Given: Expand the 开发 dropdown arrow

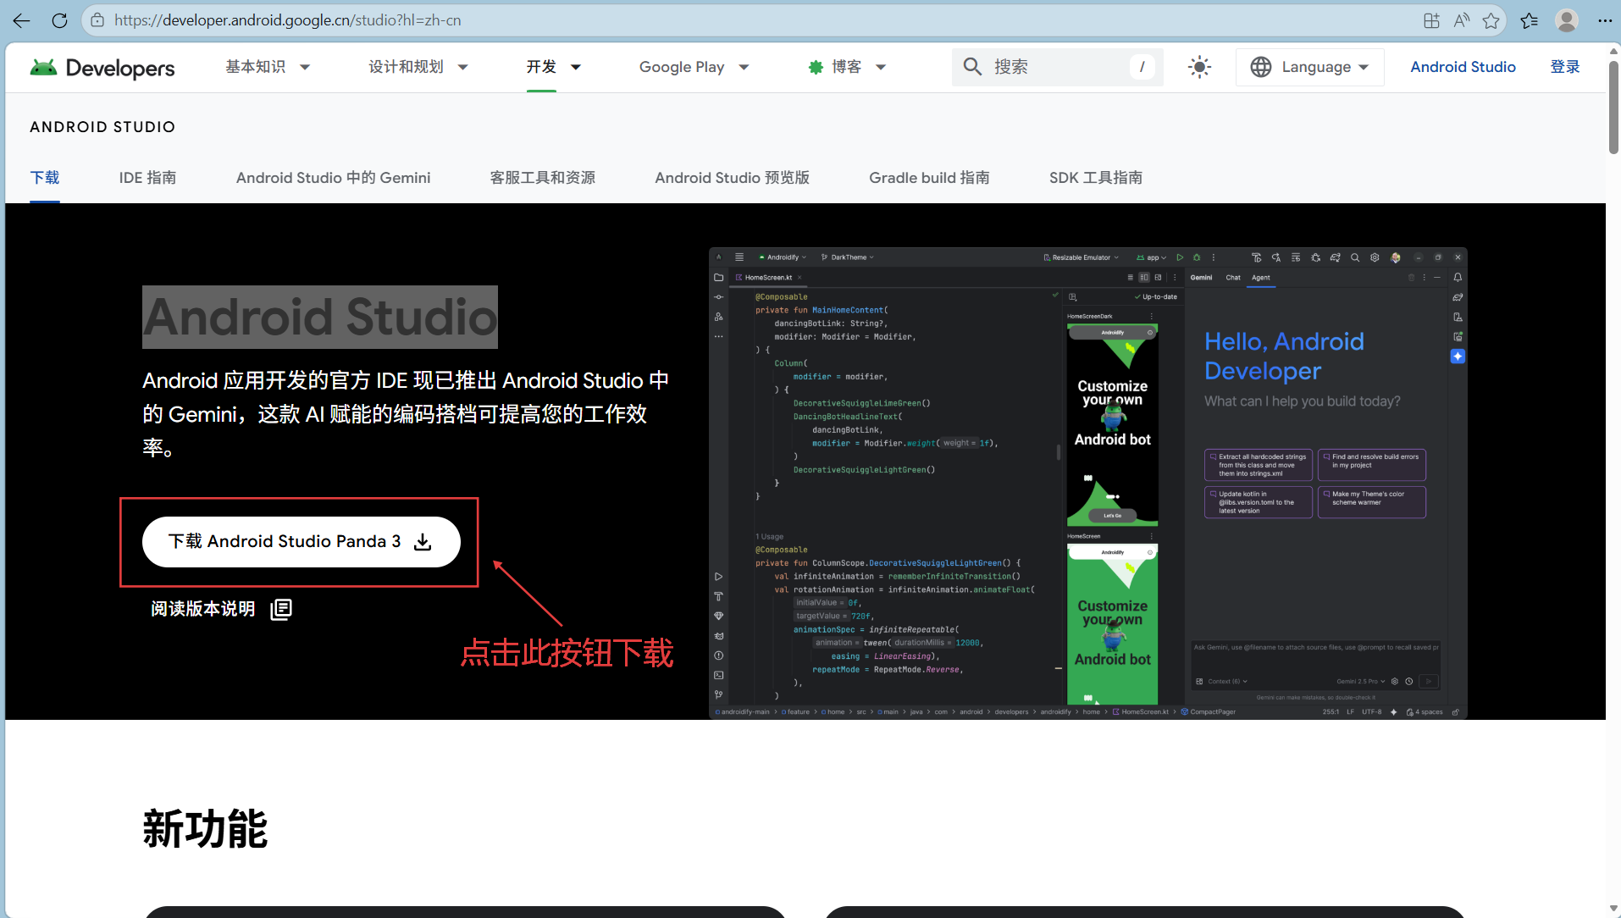Looking at the screenshot, I should [576, 67].
